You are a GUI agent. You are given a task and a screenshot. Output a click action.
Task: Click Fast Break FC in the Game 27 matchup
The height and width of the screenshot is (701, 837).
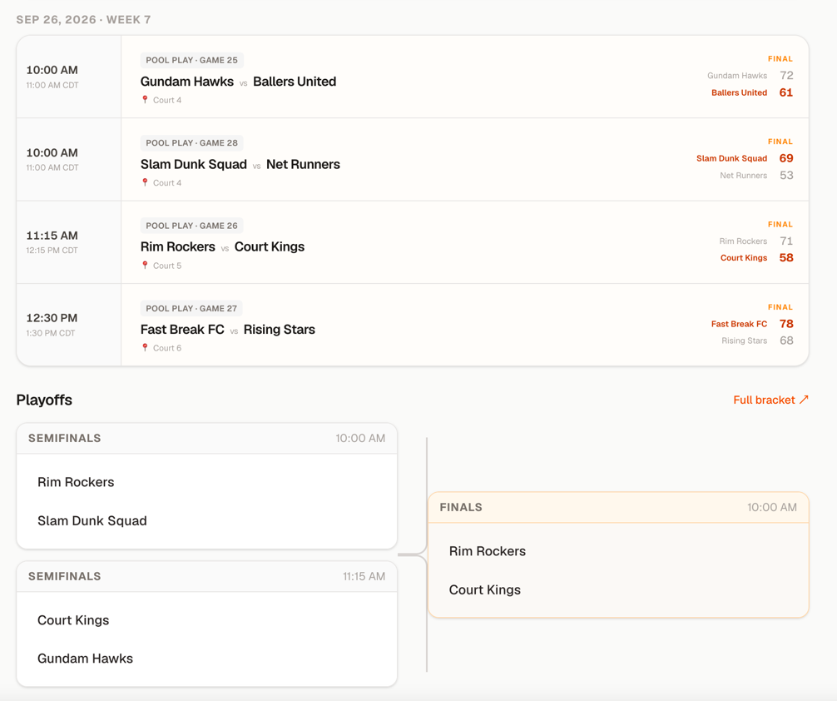pos(182,330)
